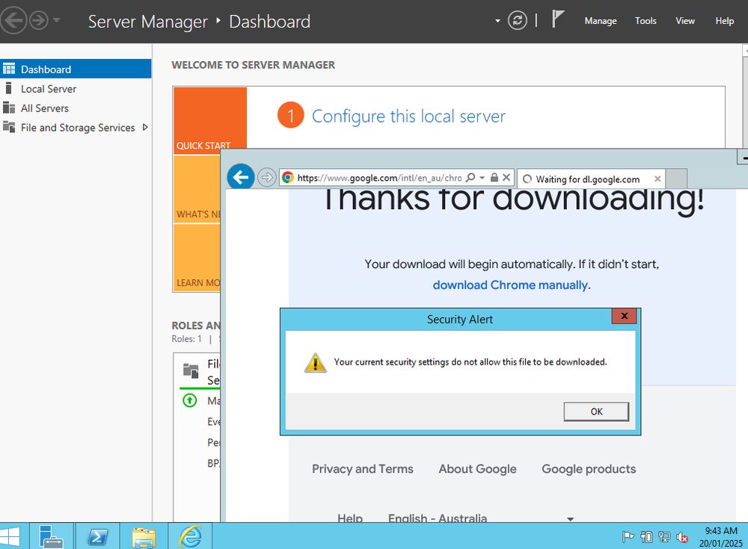Click the File and Storage Services sidebar icon
The width and height of the screenshot is (748, 549).
(x=8, y=127)
